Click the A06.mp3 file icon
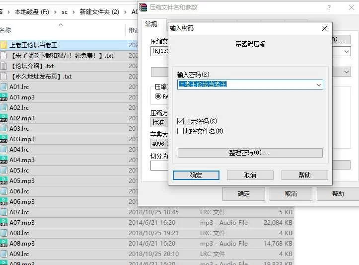The height and width of the screenshot is (265, 359). tap(3, 201)
